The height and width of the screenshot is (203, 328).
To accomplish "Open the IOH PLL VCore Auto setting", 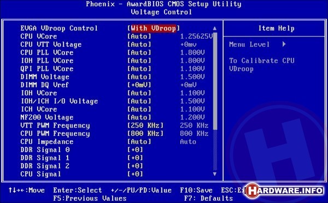I will coord(139,61).
